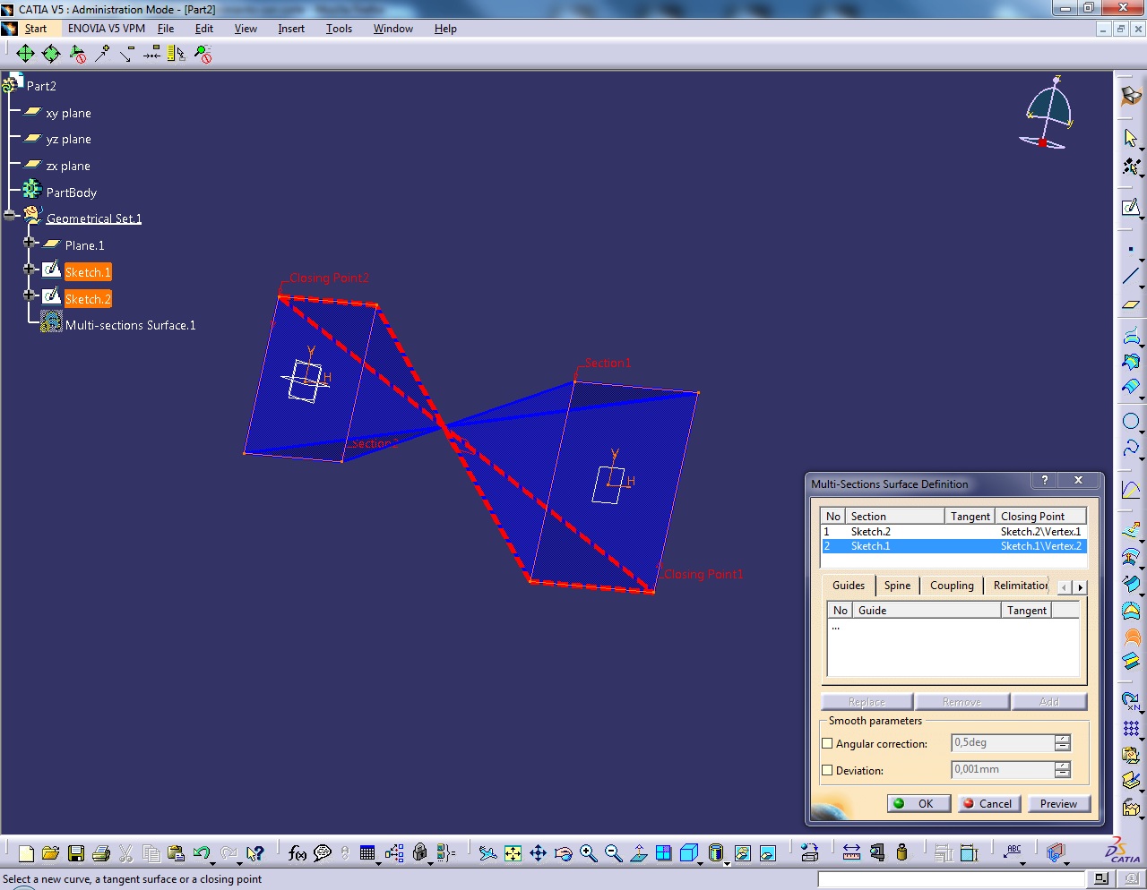Undo the last action
The width and height of the screenshot is (1147, 890).
point(201,853)
